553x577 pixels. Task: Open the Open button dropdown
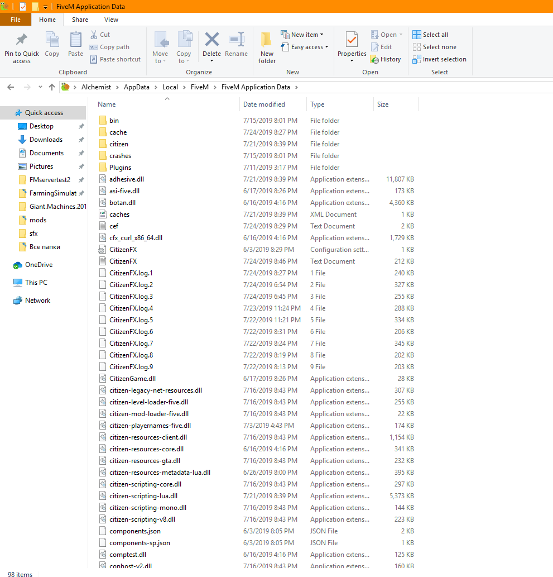(x=401, y=35)
